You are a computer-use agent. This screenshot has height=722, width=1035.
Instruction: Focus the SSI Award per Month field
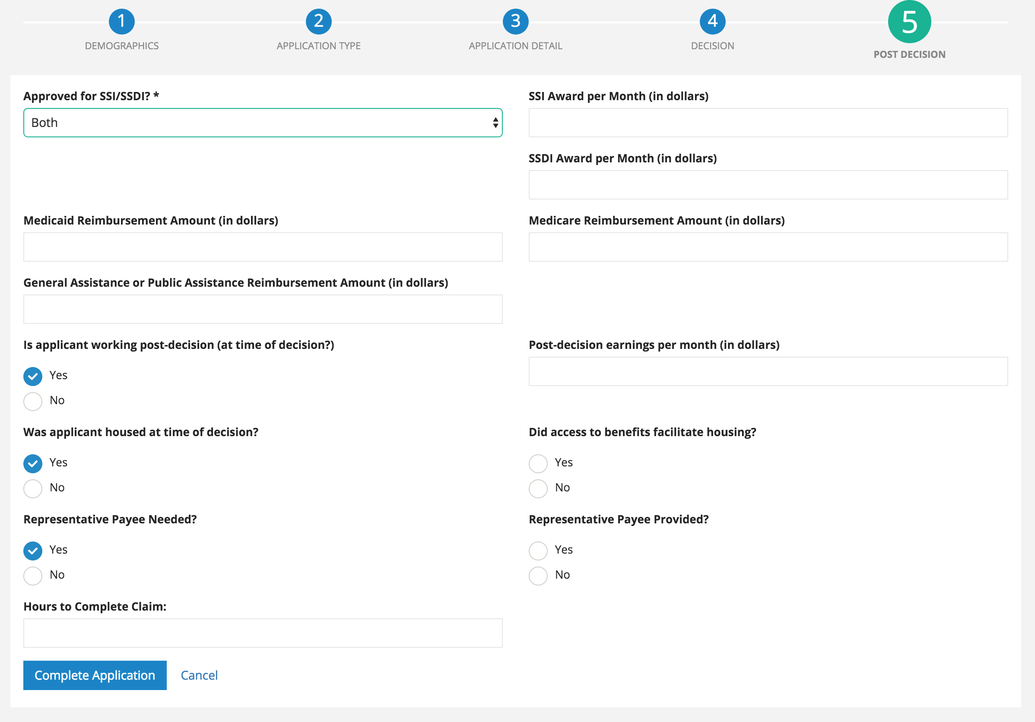coord(768,123)
